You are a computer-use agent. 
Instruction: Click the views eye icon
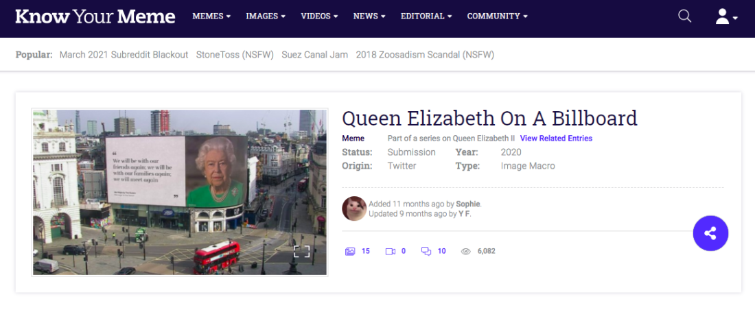point(465,251)
